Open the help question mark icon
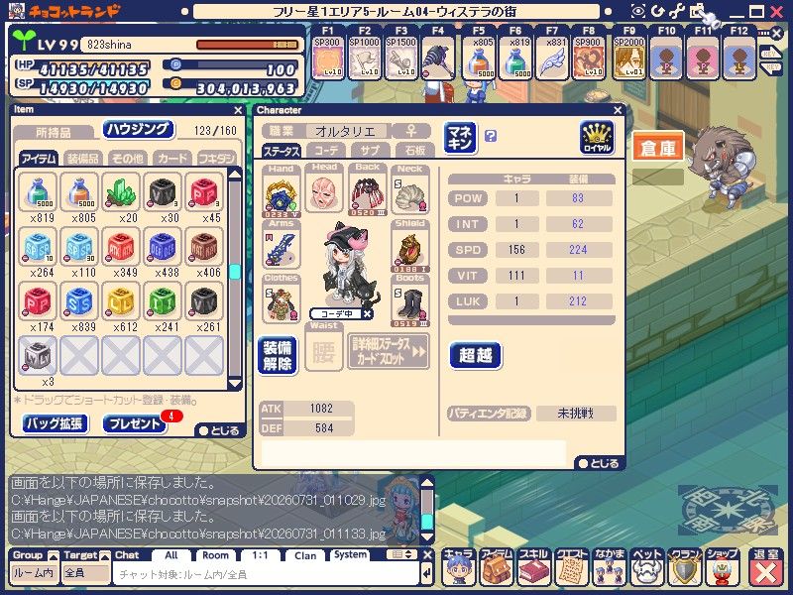This screenshot has height=595, width=793. (x=490, y=136)
